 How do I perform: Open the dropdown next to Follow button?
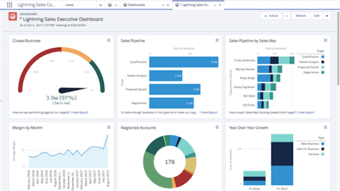click(287, 16)
